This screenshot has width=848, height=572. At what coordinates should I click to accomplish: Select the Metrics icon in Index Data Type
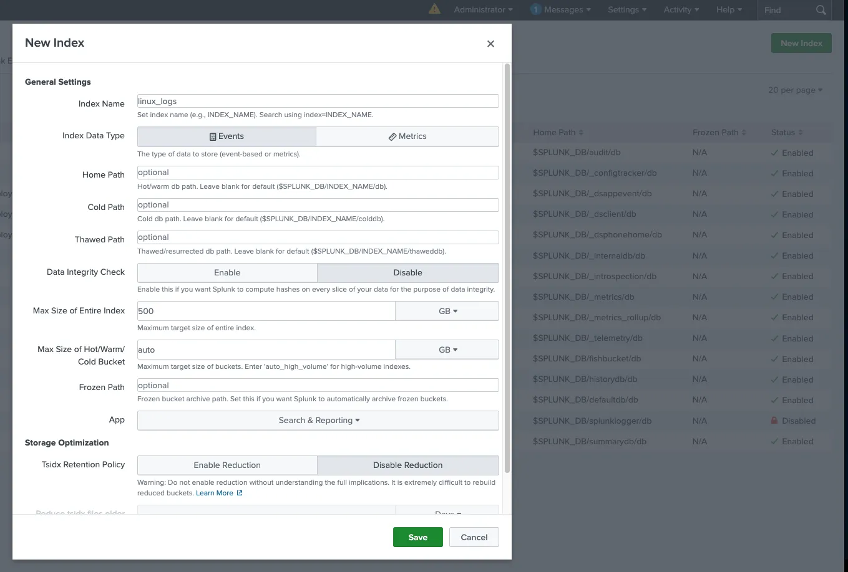392,136
